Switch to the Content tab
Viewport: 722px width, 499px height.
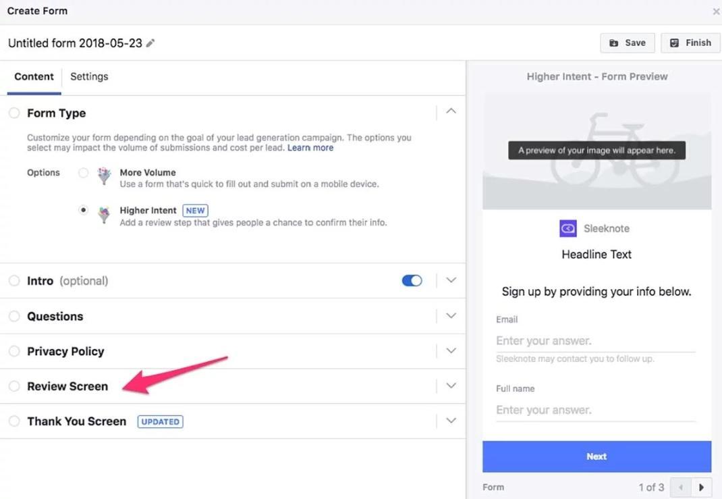(x=34, y=76)
